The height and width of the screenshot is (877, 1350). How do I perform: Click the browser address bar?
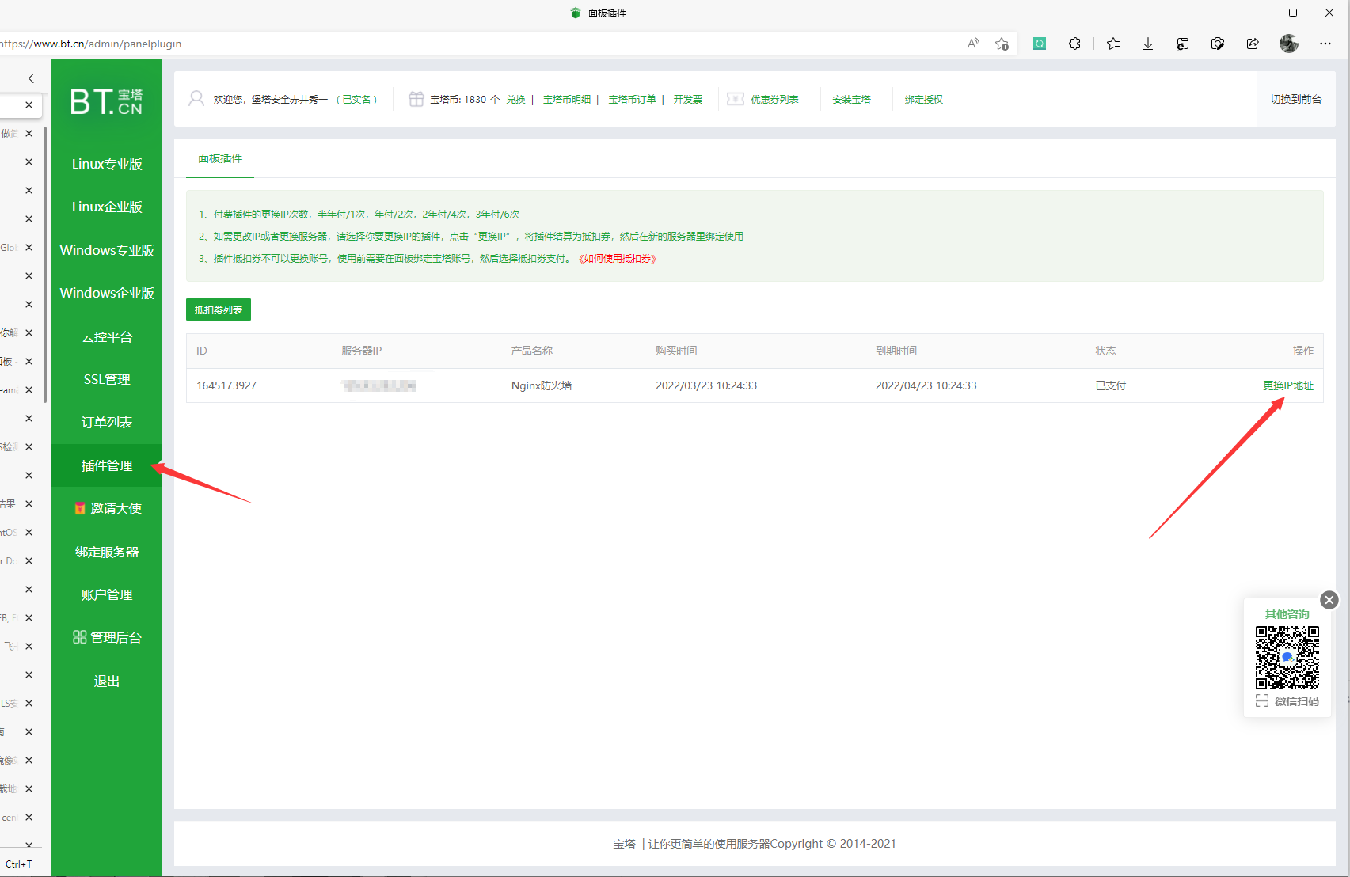coord(475,44)
